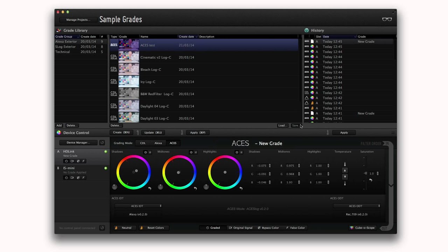The width and height of the screenshot is (448, 252).
Task: Set HDLink to Original Signal camera icon
Action: pos(72,161)
